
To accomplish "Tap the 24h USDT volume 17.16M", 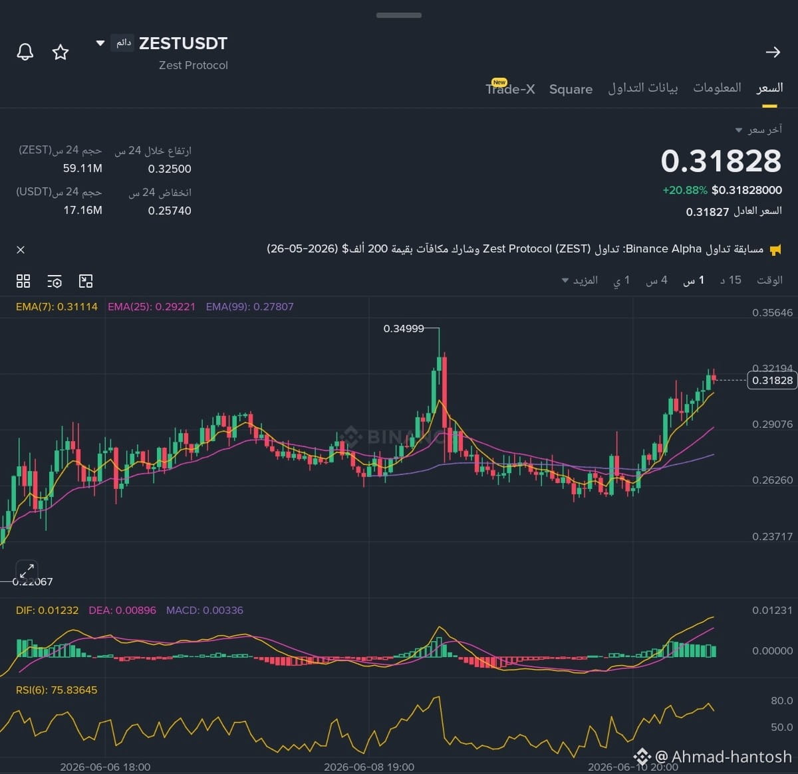I will 82,211.
